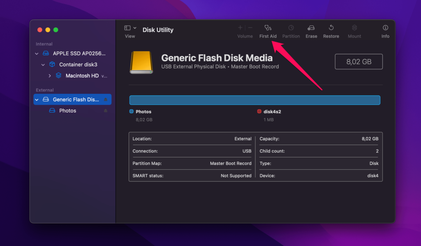Image resolution: width=421 pixels, height=246 pixels.
Task: Click the Partition Map: row label
Action: click(147, 163)
